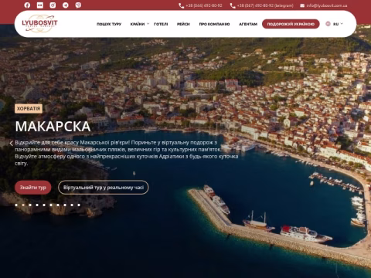This screenshot has width=371, height=278.
Task: Go to the Lyubosvit logo home link
Action: (39, 23)
